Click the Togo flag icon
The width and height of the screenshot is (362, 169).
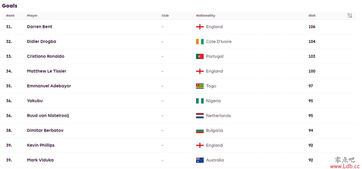(200, 86)
